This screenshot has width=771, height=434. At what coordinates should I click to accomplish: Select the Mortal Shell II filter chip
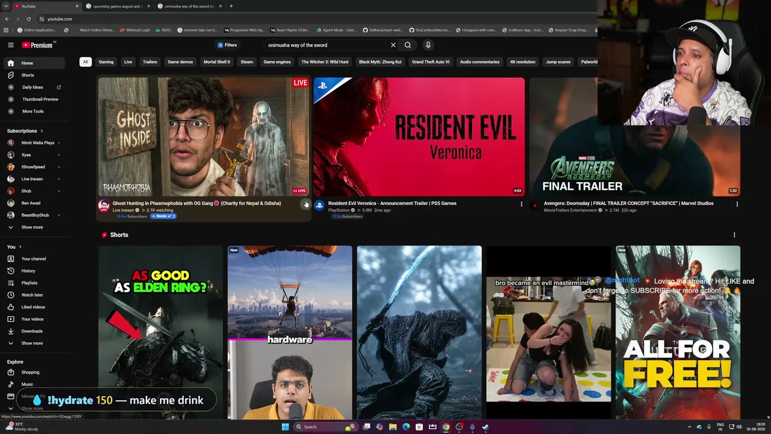217,62
